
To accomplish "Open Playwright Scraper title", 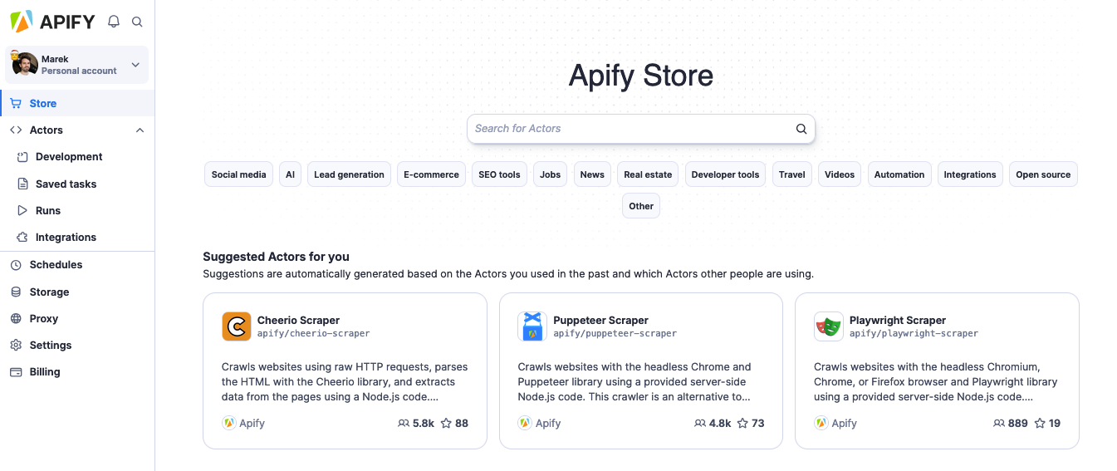I will [898, 320].
